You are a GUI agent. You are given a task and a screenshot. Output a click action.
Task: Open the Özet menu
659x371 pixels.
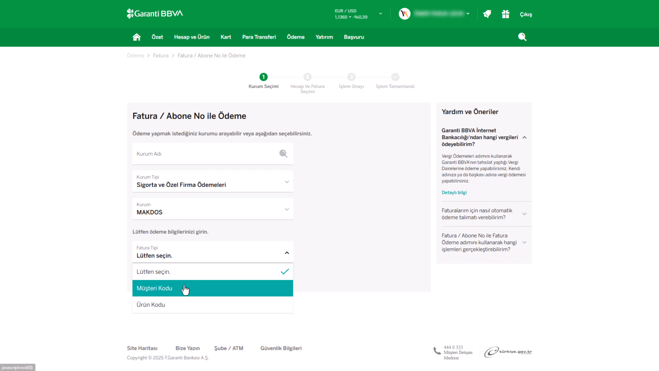(157, 37)
